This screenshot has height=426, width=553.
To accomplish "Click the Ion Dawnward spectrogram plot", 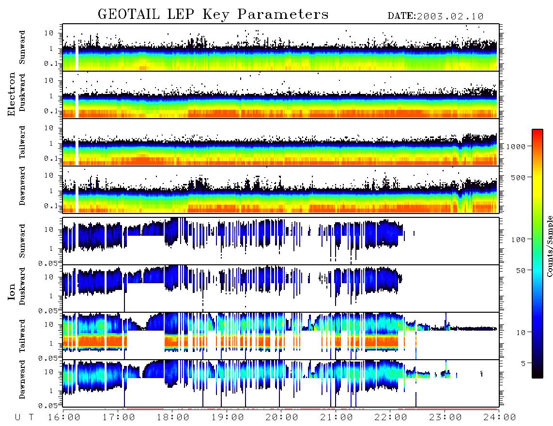I will click(x=281, y=383).
